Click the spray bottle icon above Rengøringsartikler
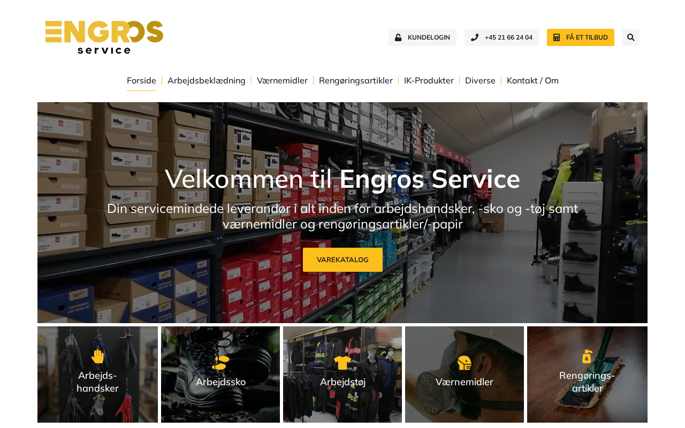Image resolution: width=685 pixels, height=428 pixels. (587, 356)
